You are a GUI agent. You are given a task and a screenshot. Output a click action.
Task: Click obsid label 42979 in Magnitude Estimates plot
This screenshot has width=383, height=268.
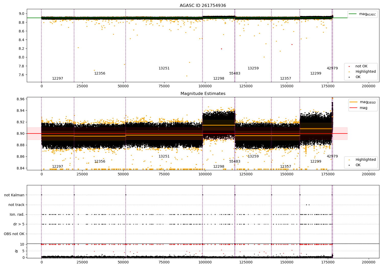(x=332, y=156)
